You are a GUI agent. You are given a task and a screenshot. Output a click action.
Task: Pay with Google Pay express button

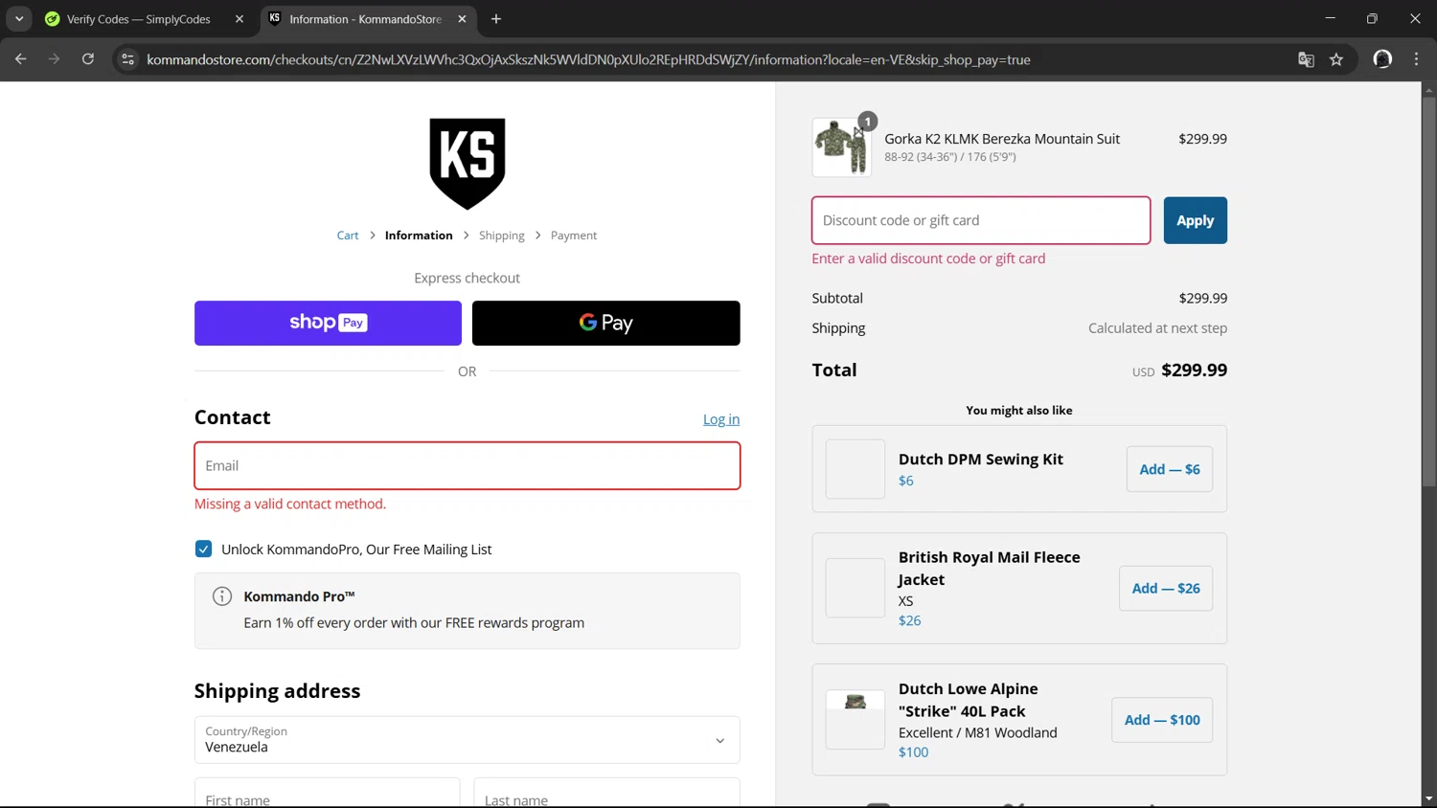[x=606, y=324]
